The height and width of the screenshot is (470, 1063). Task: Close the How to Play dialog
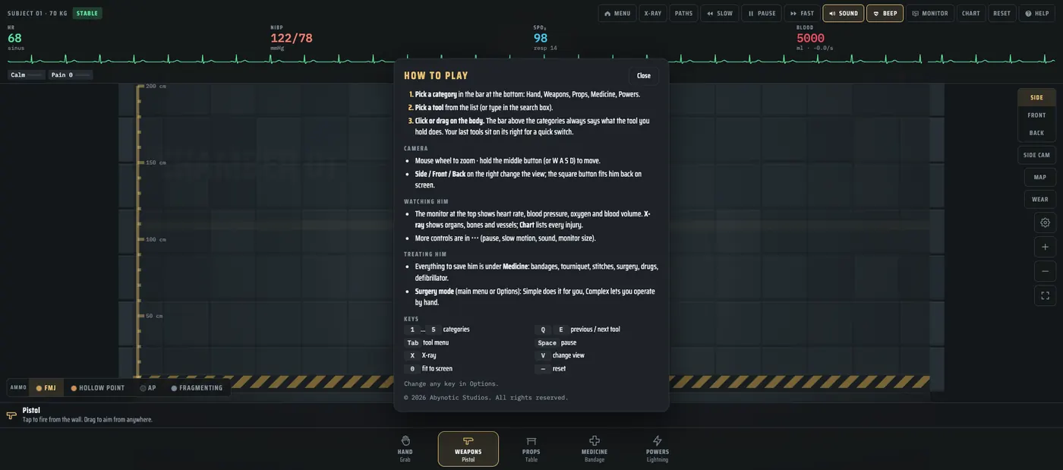point(644,75)
